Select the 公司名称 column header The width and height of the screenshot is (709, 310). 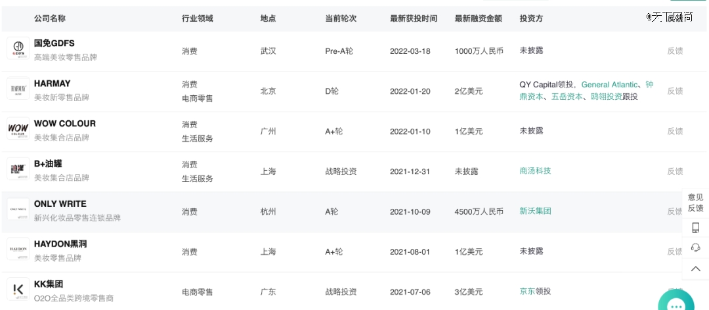point(50,18)
